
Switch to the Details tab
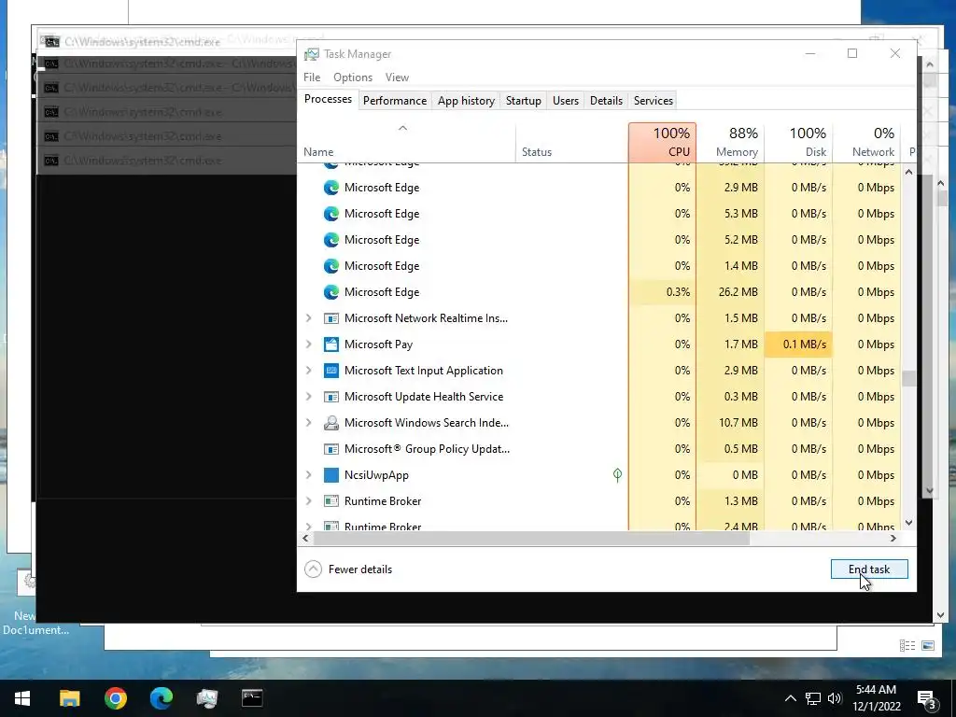click(x=606, y=101)
